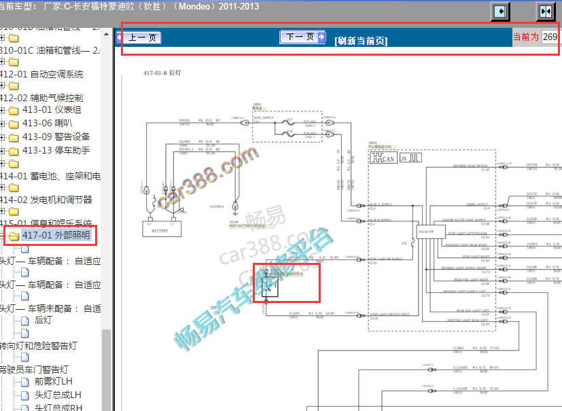Expand the 310-01C 油箱和管线 node
The height and width of the screenshot is (411, 562).
[x=2, y=37]
